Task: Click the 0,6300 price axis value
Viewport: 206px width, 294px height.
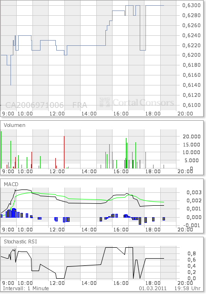Action: click(x=191, y=5)
